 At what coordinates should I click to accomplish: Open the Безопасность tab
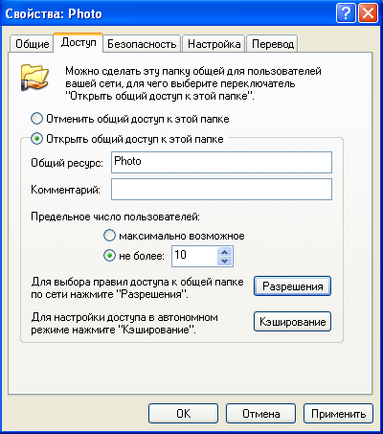click(142, 44)
